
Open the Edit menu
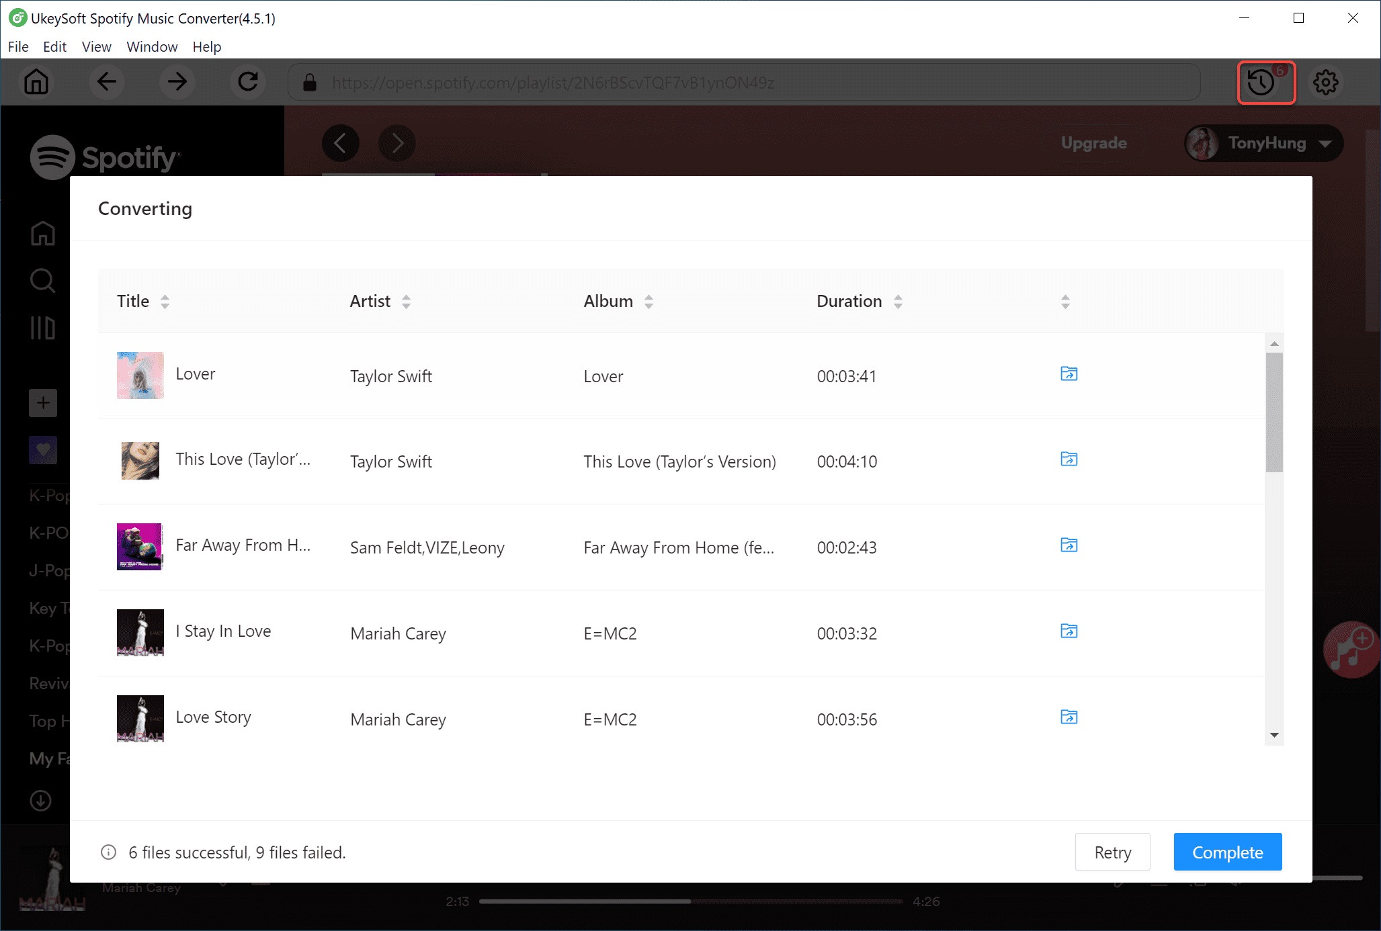tap(54, 46)
